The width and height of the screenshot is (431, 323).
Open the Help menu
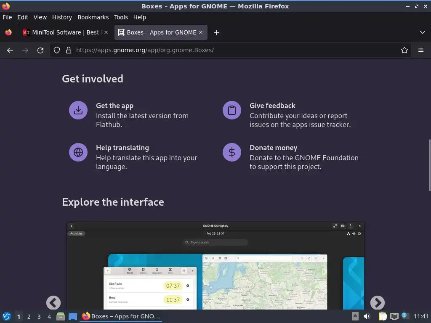coord(140,17)
